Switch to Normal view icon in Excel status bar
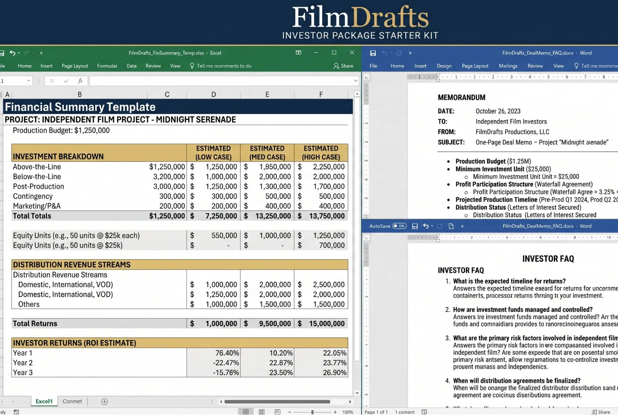 246,412
